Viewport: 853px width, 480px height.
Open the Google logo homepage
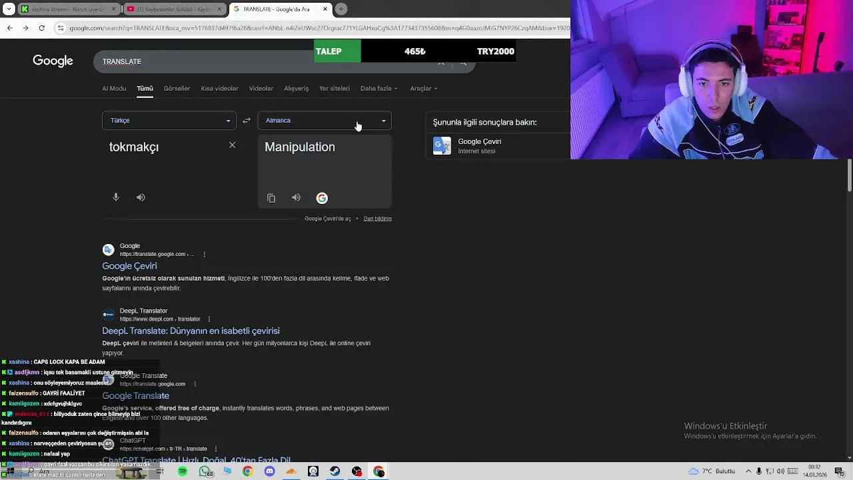53,61
